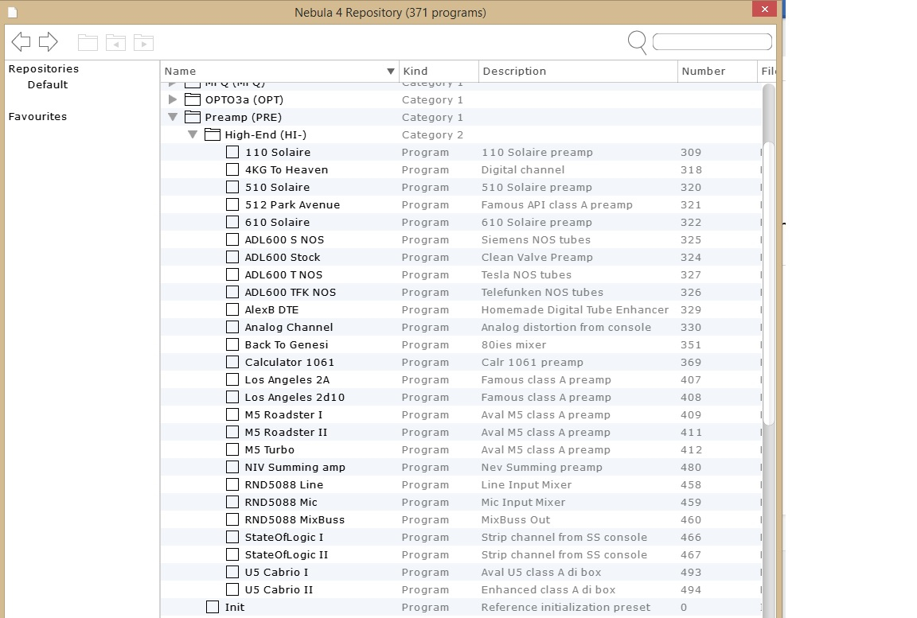Open Favourites in the left panel
Image resolution: width=917 pixels, height=618 pixels.
coord(37,116)
